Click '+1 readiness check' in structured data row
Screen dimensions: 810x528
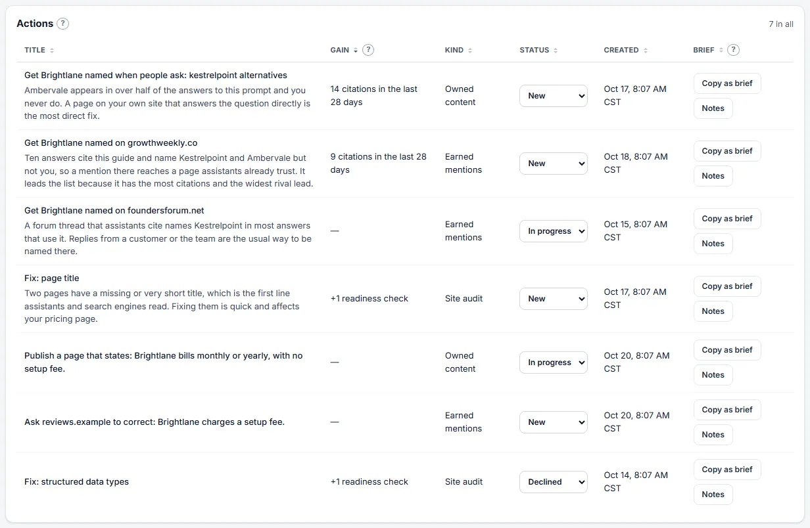[369, 482]
